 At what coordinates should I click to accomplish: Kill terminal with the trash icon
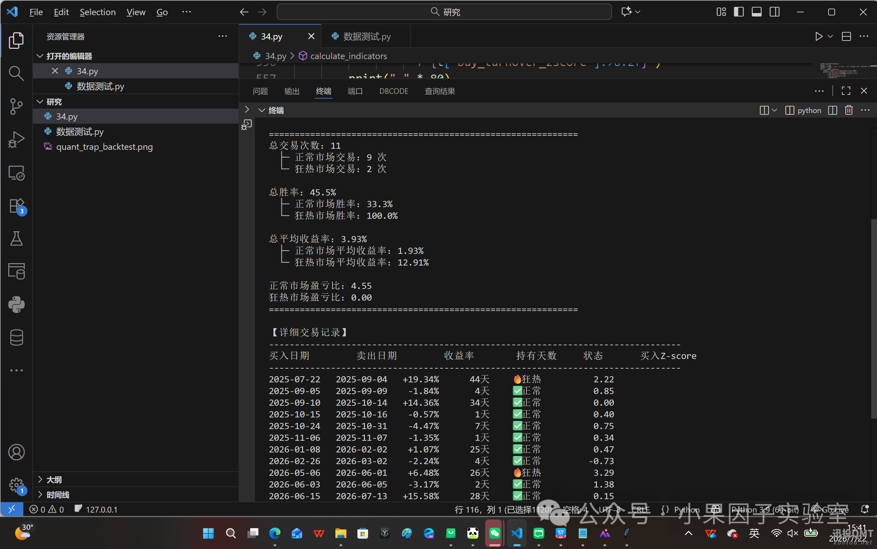point(849,110)
